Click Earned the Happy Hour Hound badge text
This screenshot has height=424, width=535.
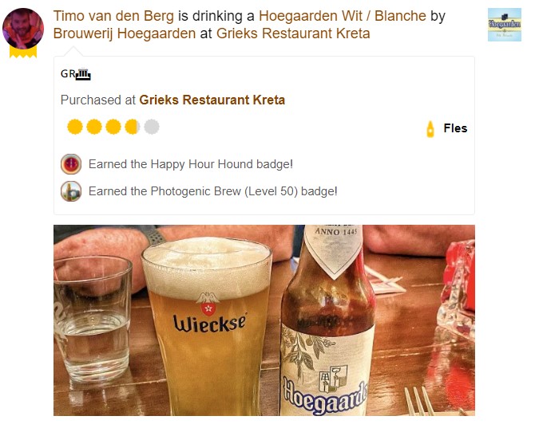[191, 164]
